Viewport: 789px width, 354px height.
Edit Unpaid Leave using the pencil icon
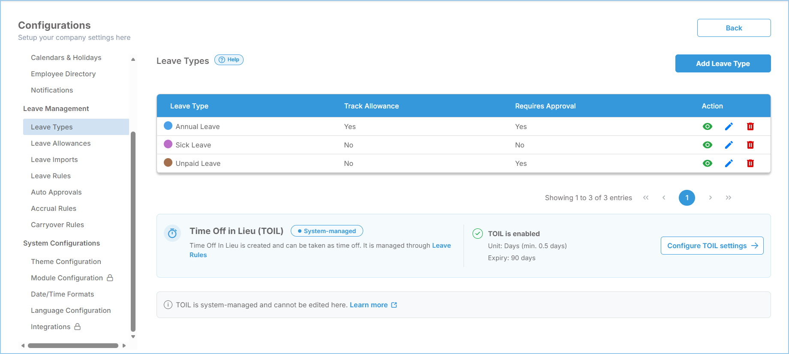point(729,163)
